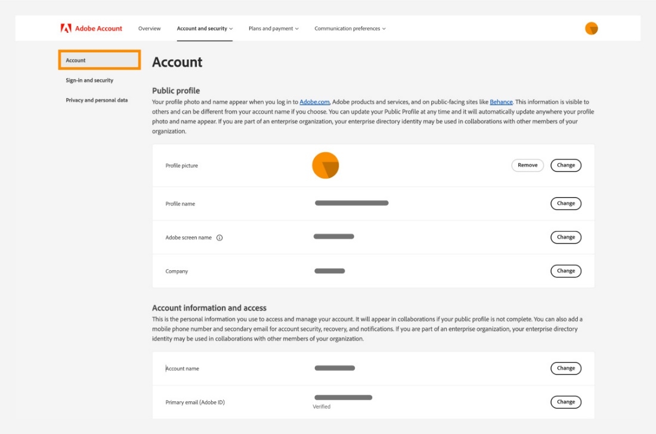Follow the Adobe.com link
The height and width of the screenshot is (434, 656).
tap(315, 102)
